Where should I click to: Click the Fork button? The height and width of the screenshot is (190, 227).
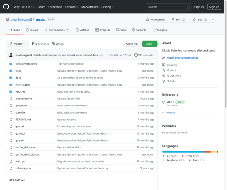click(178, 20)
